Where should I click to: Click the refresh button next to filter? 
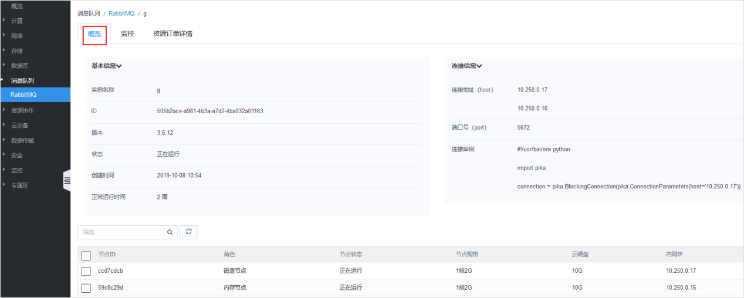point(188,232)
